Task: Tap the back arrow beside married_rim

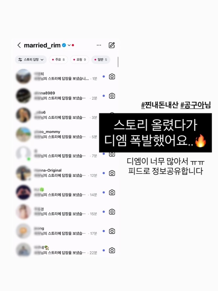Action: (19, 45)
